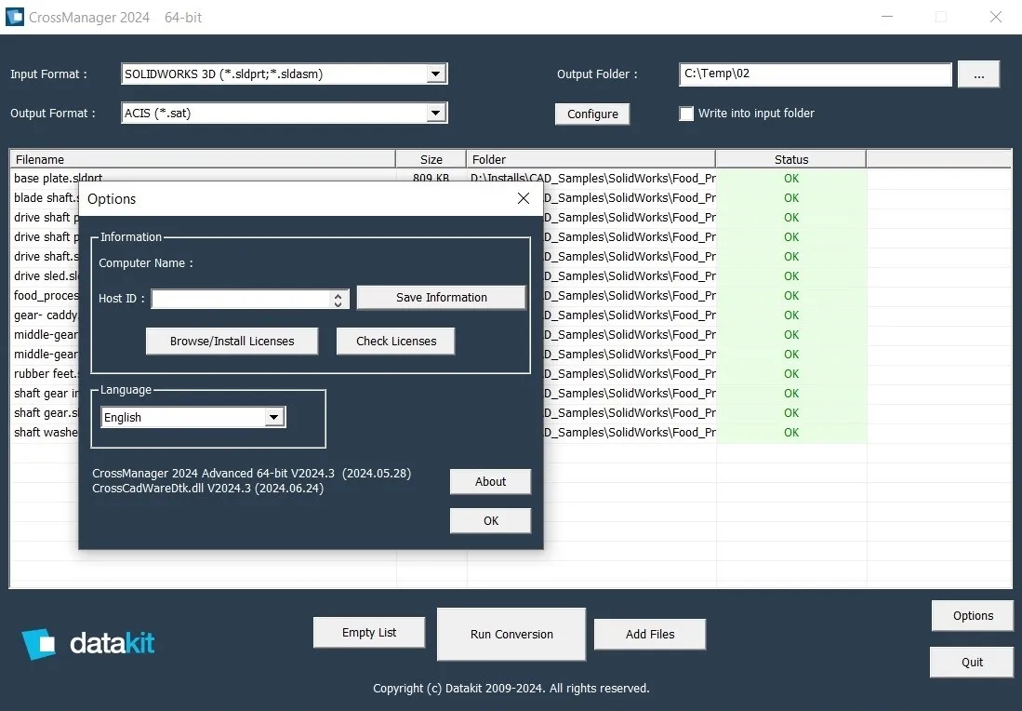Close the CrossManager main window
The image size is (1022, 711).
click(x=995, y=17)
